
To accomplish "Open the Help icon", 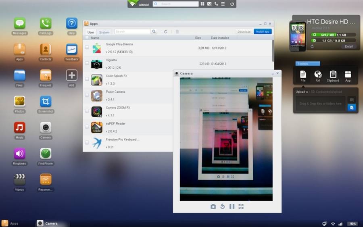I will (x=71, y=23).
